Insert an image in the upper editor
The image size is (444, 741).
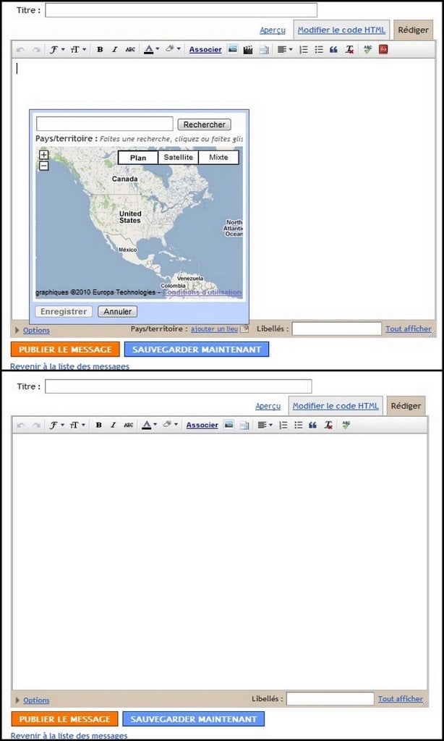233,50
